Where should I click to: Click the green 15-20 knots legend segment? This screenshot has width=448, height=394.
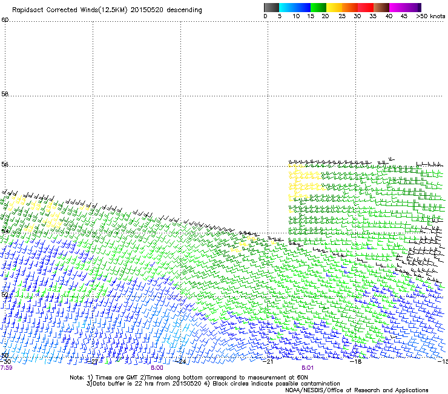point(318,7)
